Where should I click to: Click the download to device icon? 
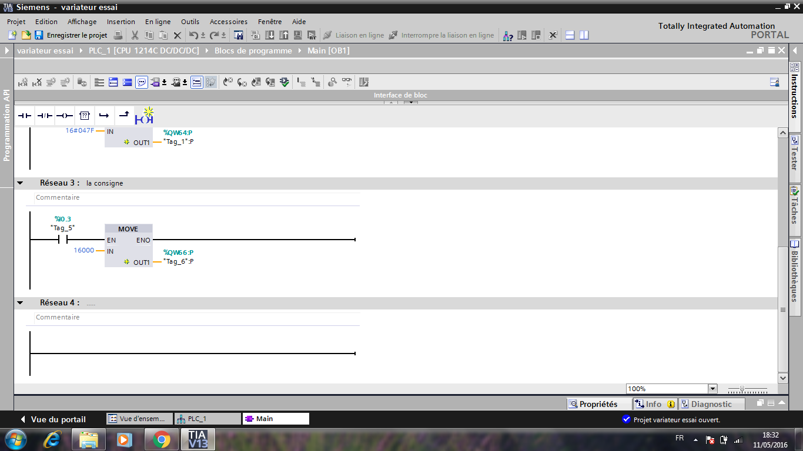270,35
